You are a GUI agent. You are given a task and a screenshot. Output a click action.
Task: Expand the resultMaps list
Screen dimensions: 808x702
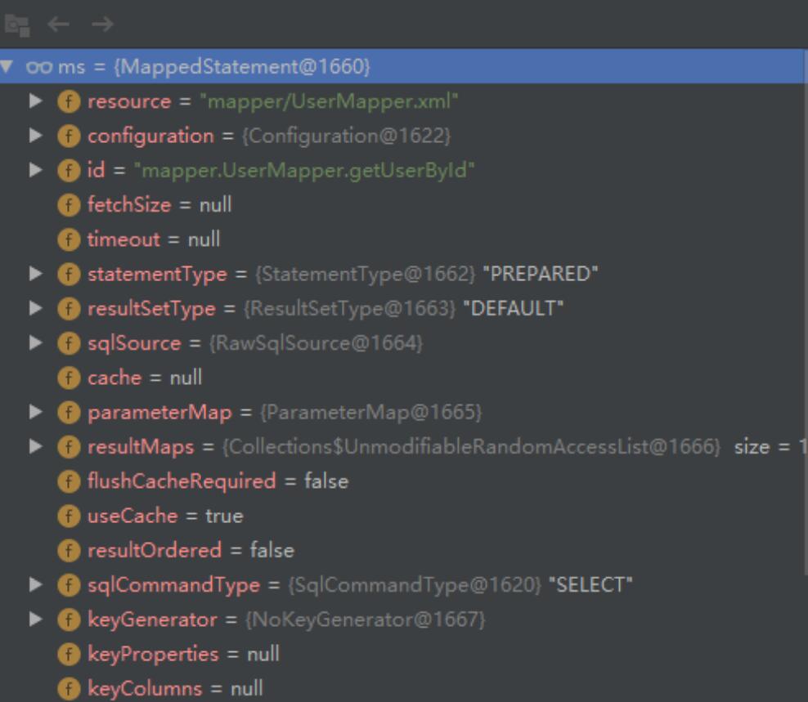[x=35, y=447]
